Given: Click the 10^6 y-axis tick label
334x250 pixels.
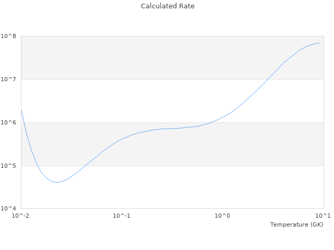Looking at the screenshot, I should point(8,122).
